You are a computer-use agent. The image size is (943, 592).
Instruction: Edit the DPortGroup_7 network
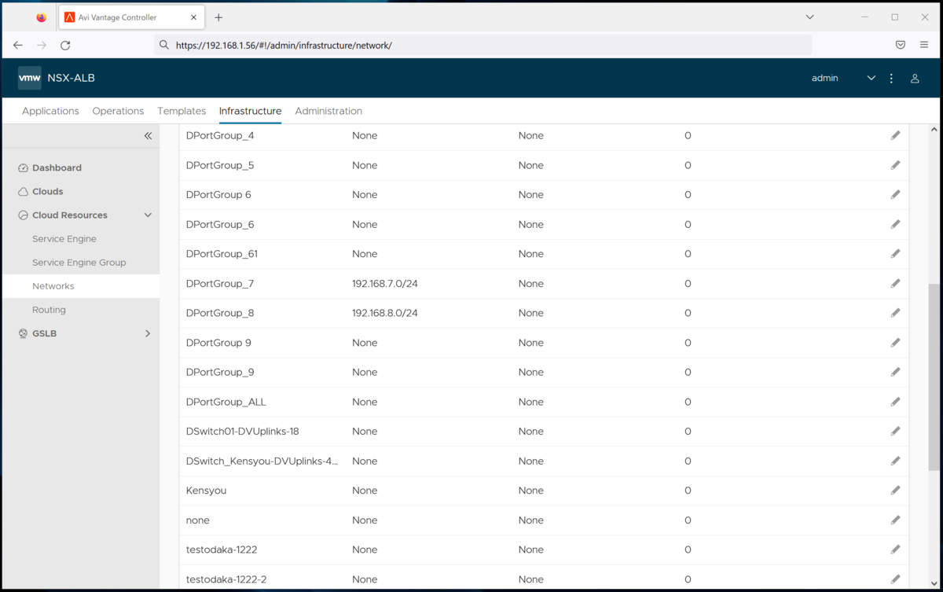coord(895,283)
